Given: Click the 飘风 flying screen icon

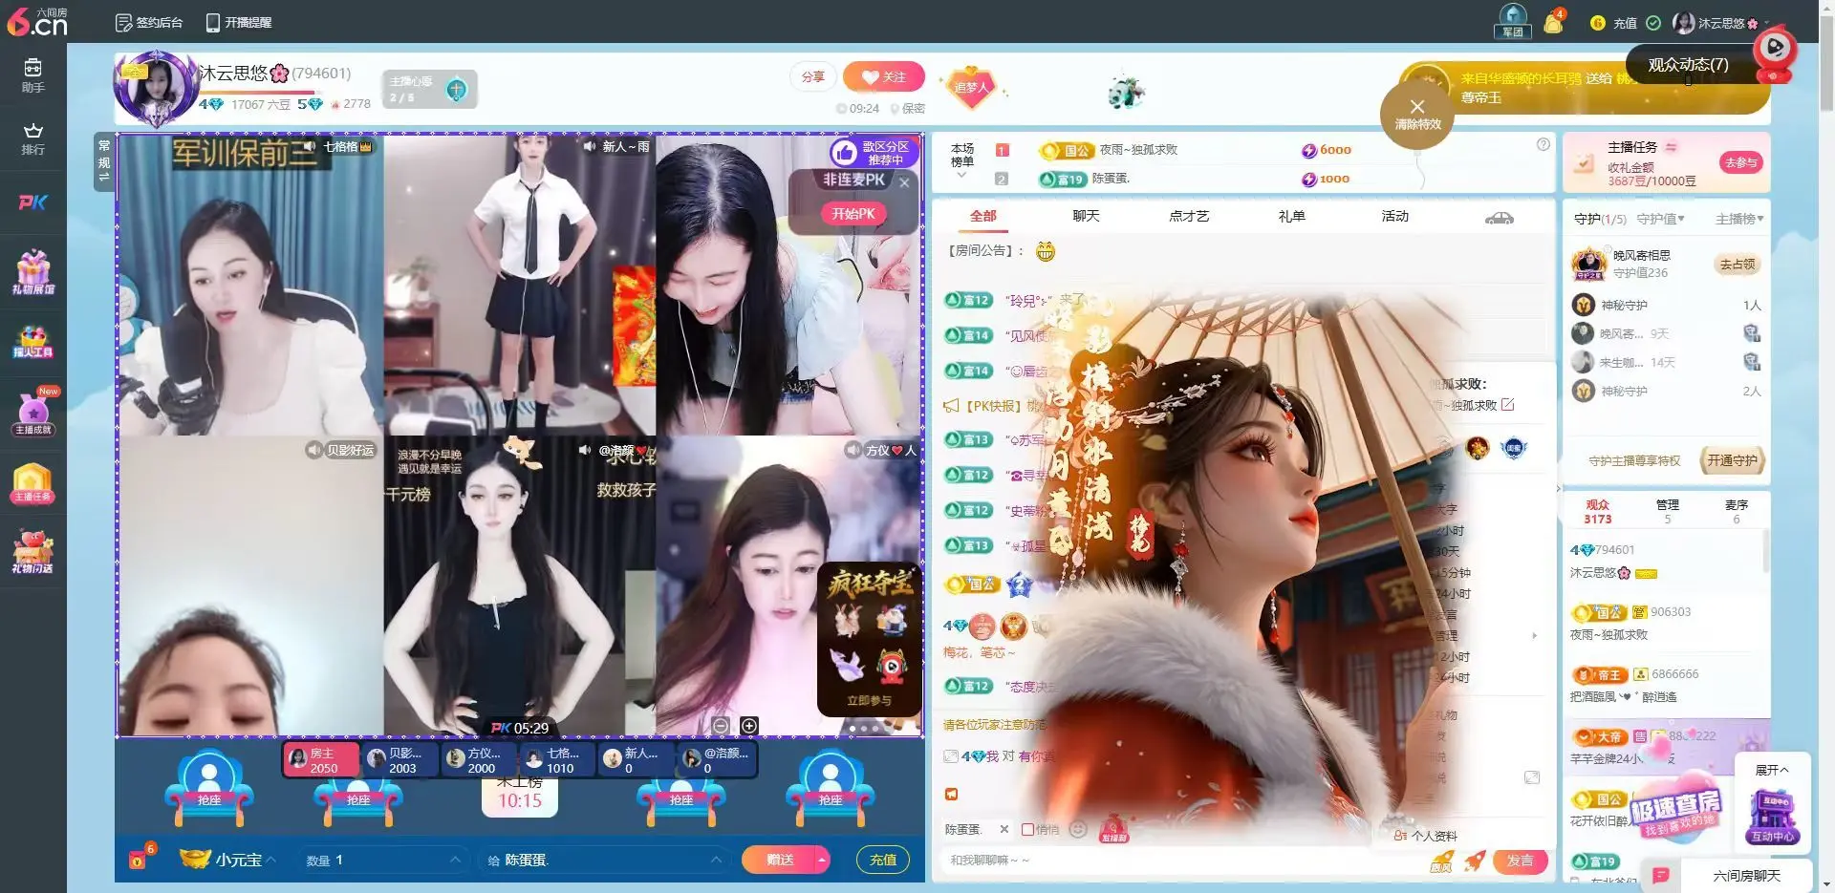Looking at the screenshot, I should [1441, 861].
